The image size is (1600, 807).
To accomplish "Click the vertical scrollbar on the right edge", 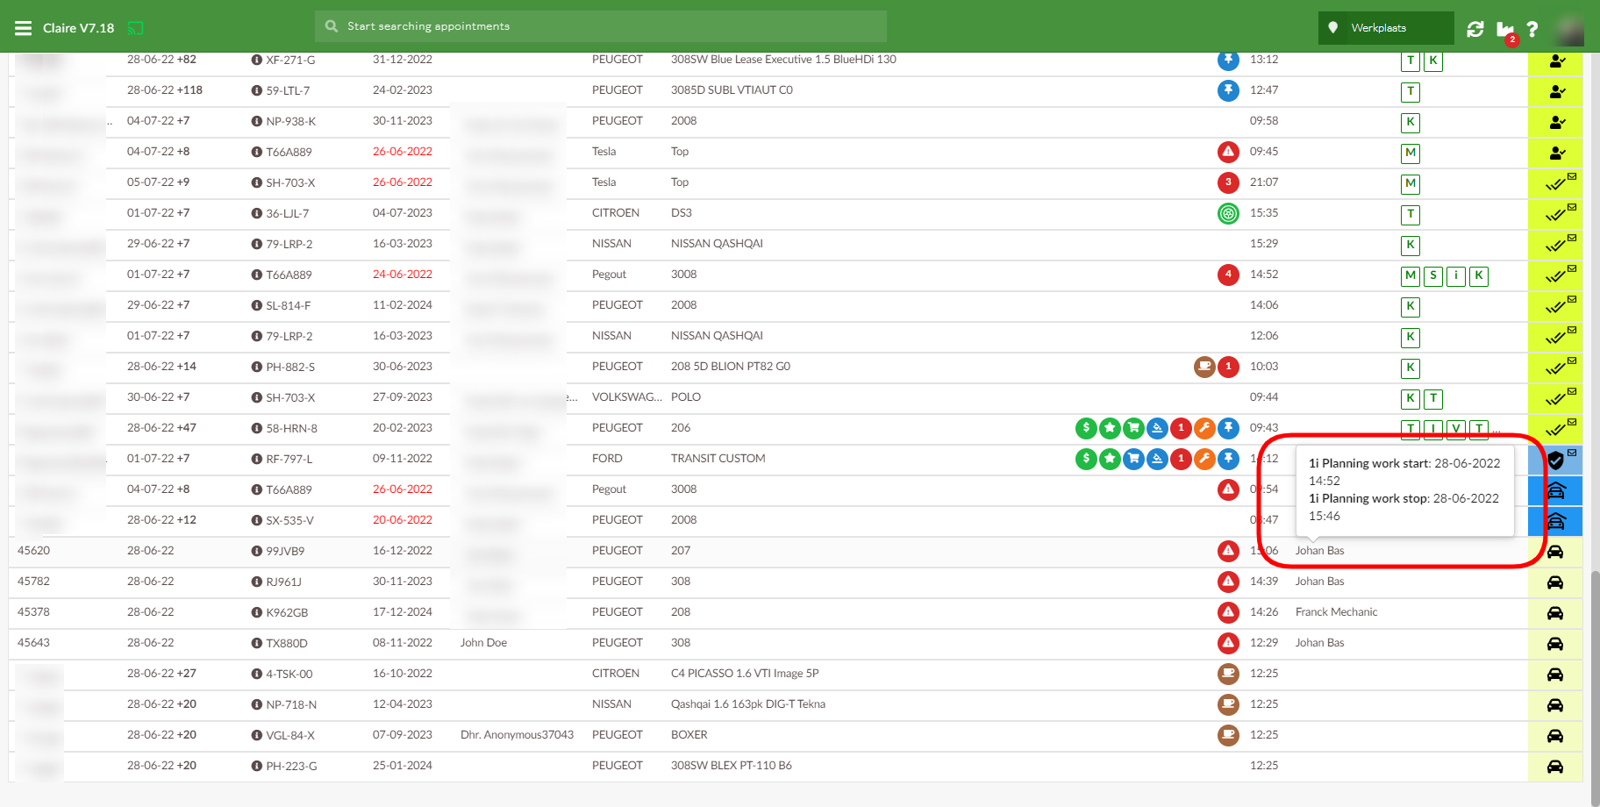I will tap(1594, 684).
